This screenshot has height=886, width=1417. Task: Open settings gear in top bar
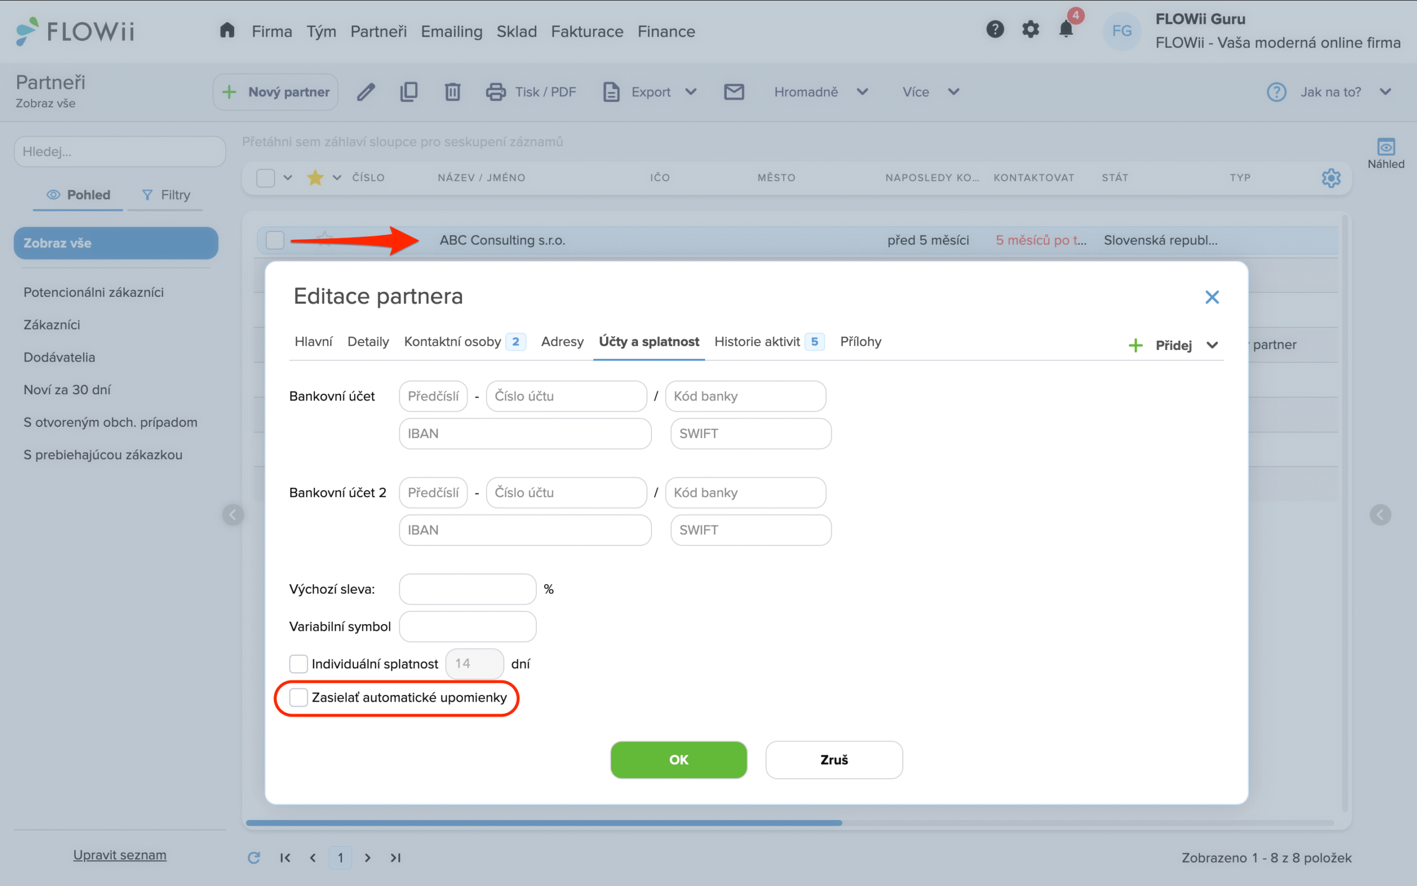pyautogui.click(x=1031, y=29)
